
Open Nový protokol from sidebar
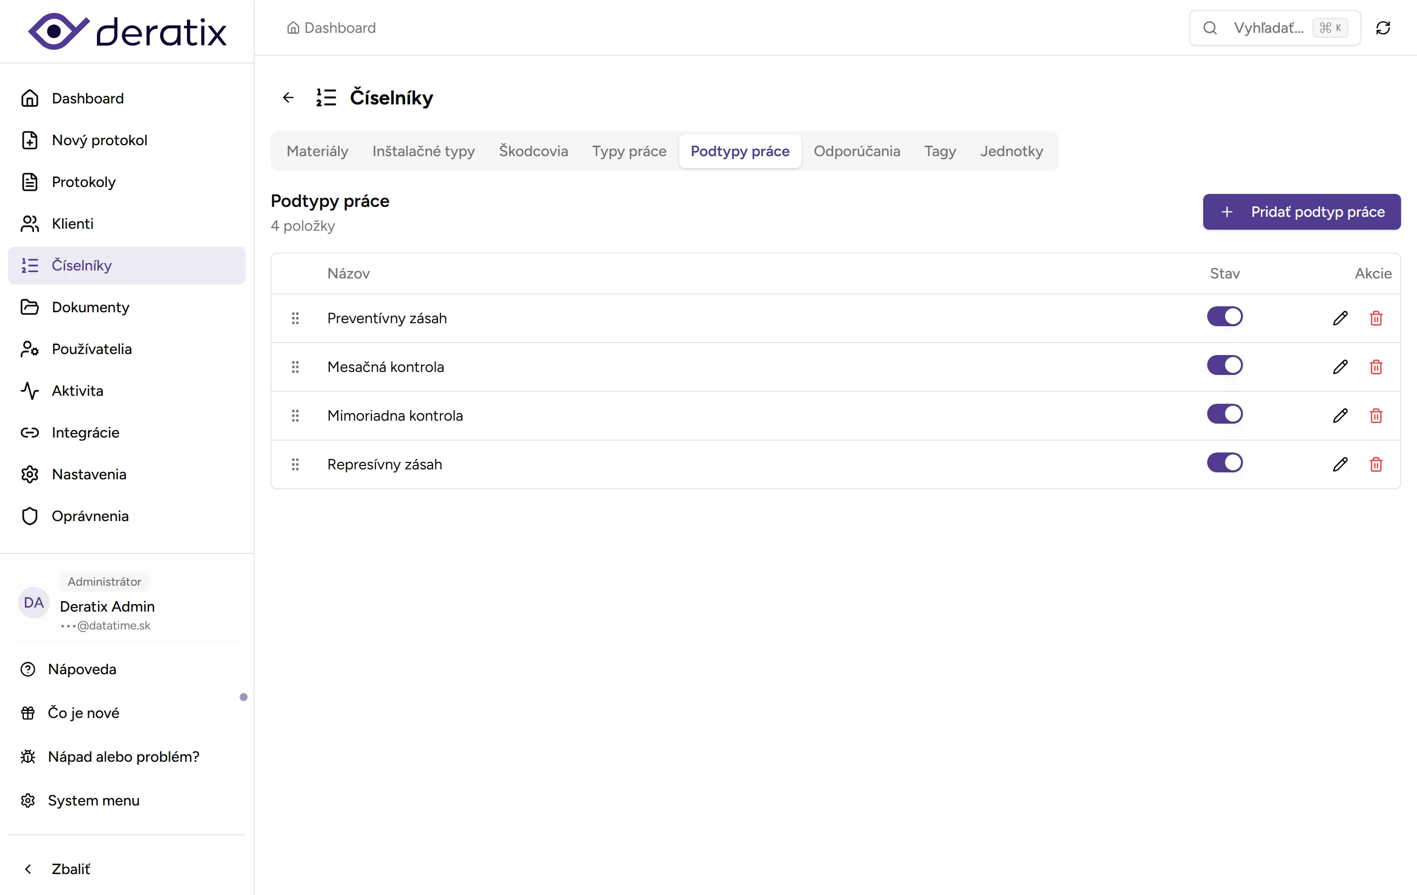click(x=99, y=140)
